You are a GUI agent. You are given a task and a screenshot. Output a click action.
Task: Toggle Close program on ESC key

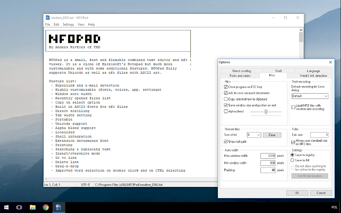pyautogui.click(x=226, y=87)
